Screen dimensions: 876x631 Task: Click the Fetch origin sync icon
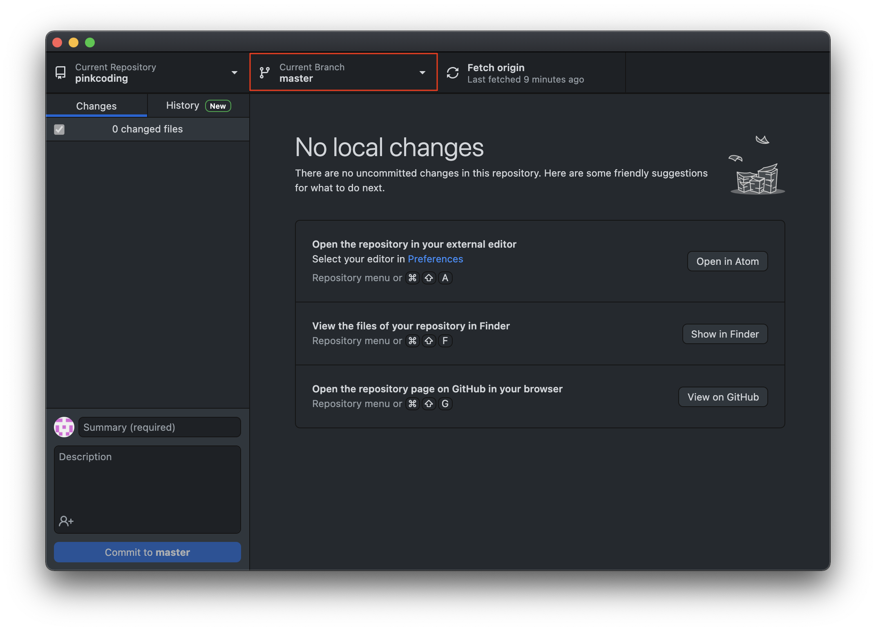tap(452, 73)
